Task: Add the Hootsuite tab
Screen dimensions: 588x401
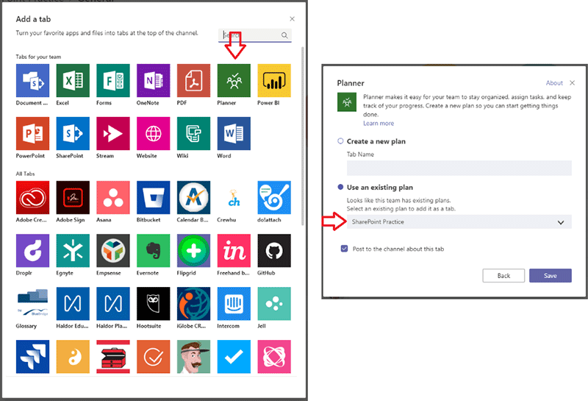Action: (x=154, y=303)
